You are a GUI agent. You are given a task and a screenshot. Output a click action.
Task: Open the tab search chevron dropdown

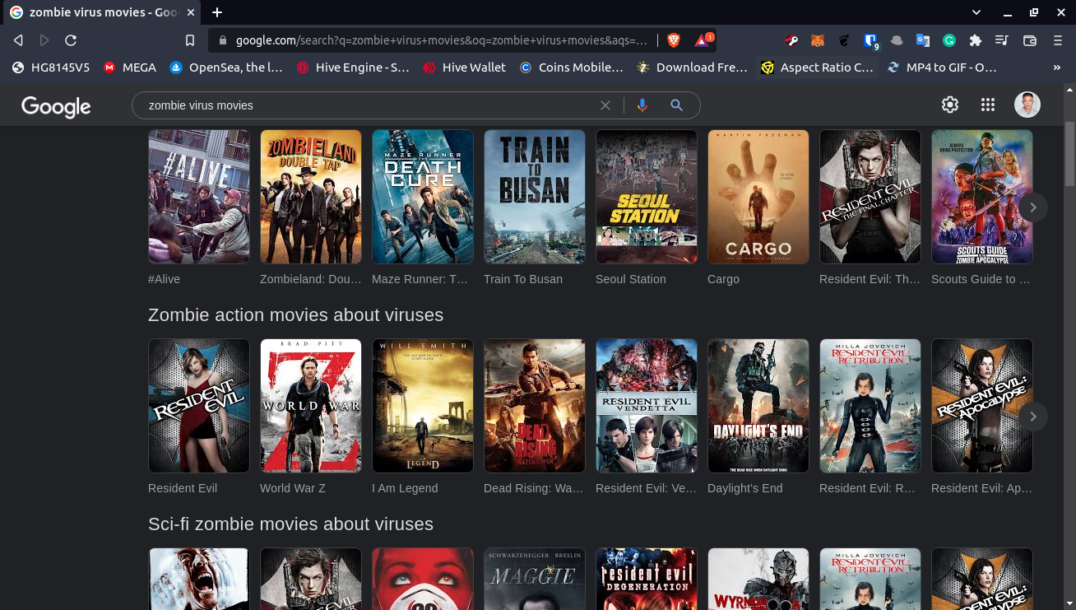tap(976, 12)
